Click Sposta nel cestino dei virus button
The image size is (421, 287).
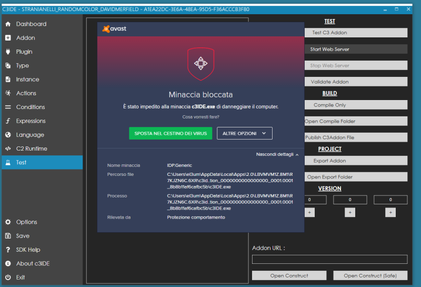tap(171, 133)
